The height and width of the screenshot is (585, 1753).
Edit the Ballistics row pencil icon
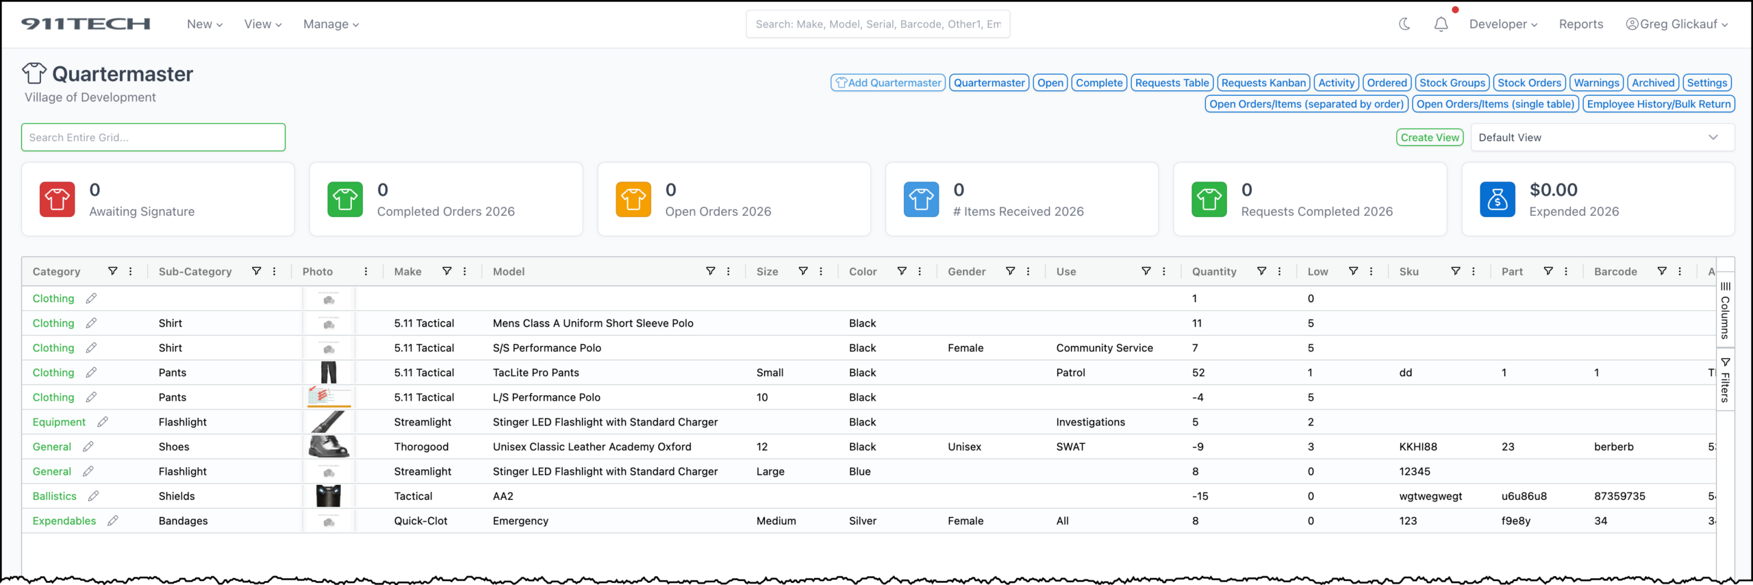[x=94, y=496]
